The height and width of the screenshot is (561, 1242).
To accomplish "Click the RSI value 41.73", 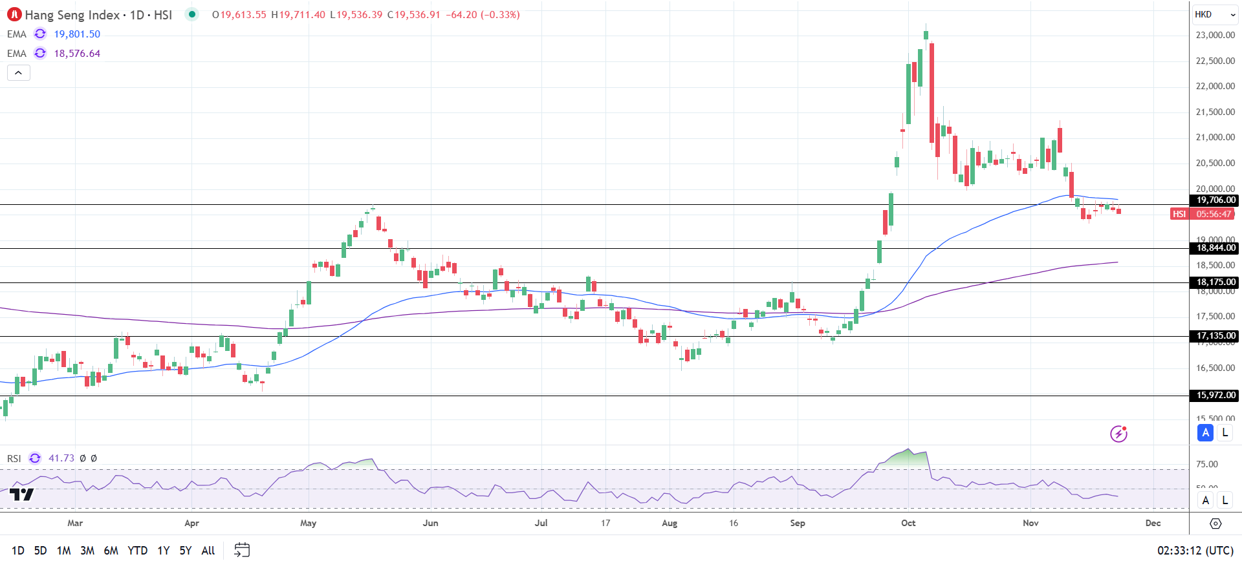I will pos(61,458).
